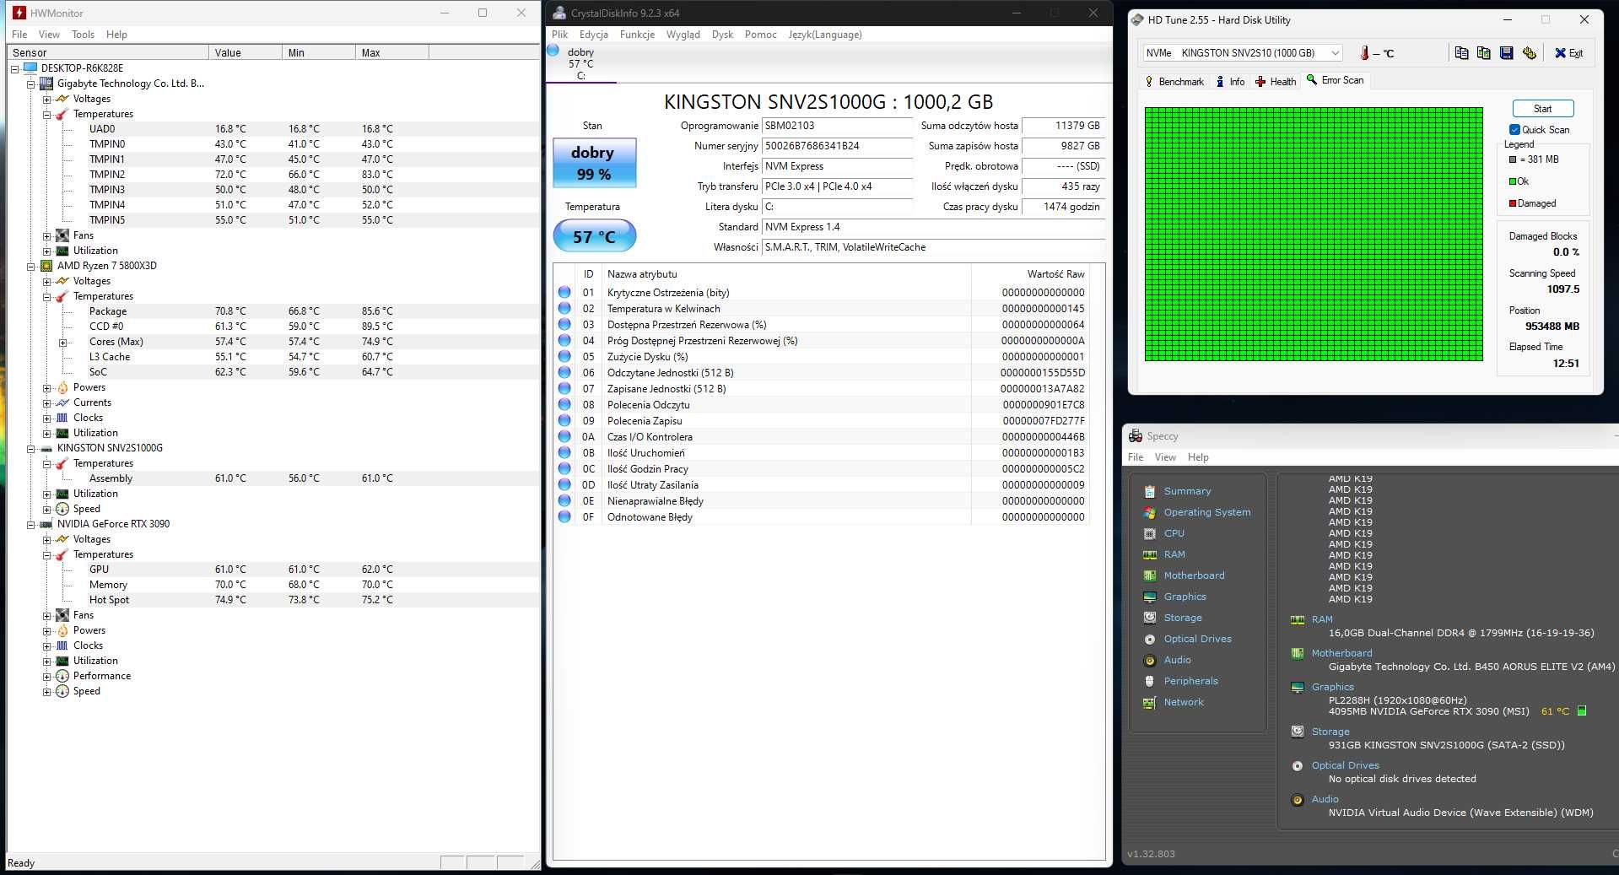1619x875 pixels.
Task: Expand the Currents group in HWMonitor
Action: pos(47,402)
